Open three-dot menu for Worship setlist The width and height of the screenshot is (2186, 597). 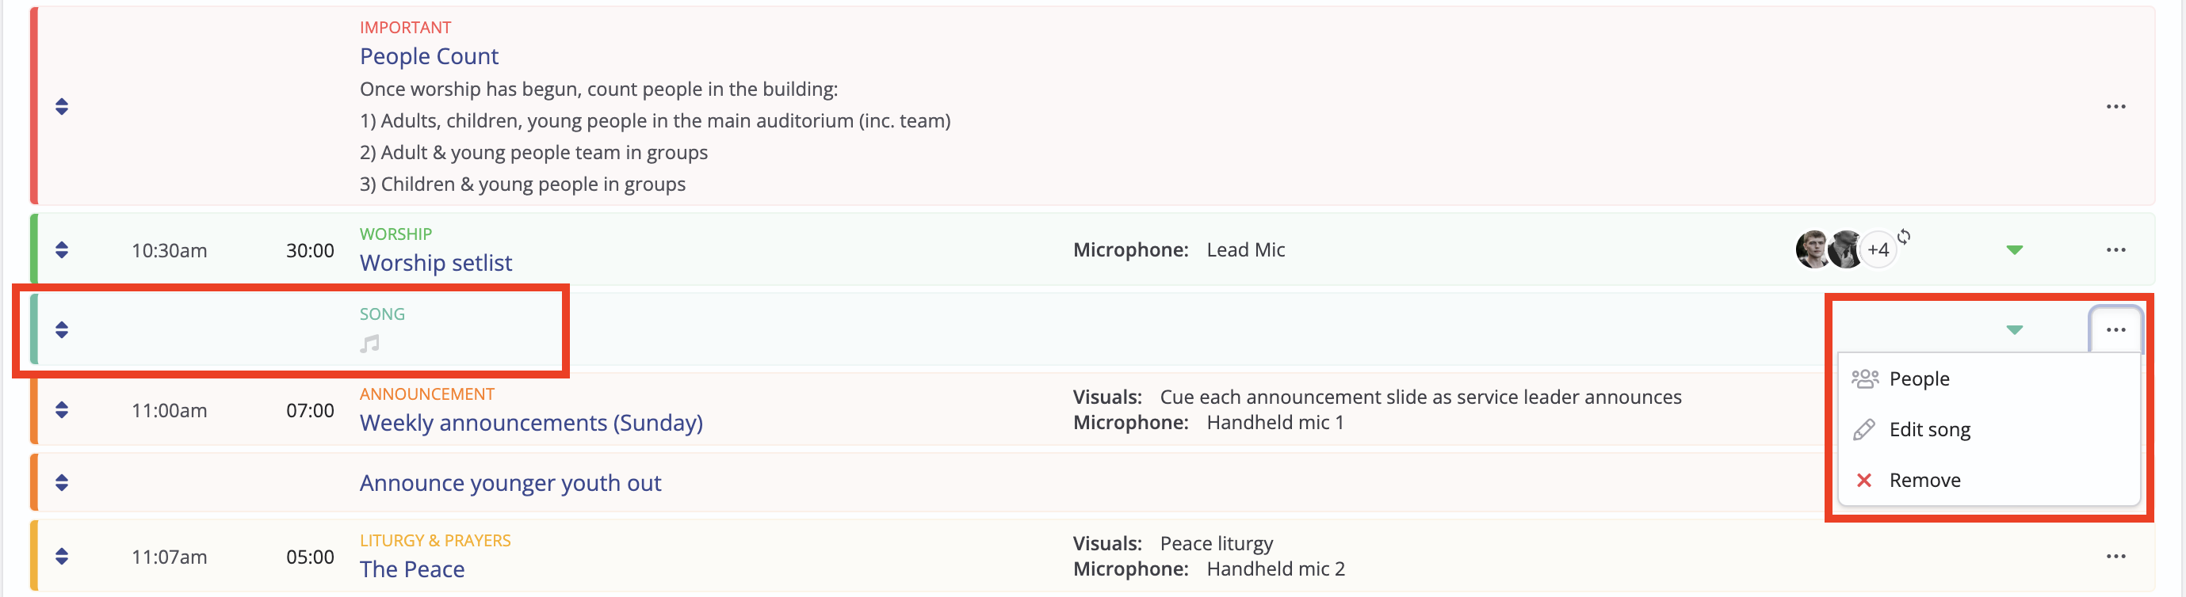point(2115,250)
